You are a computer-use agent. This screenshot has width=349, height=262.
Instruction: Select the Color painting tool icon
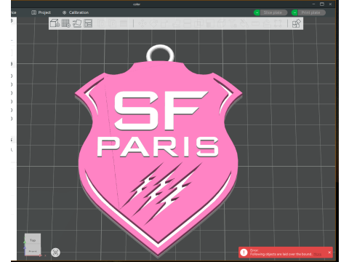244,23
